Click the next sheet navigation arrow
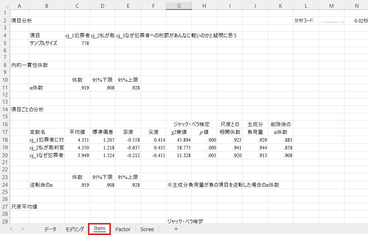 23,229
